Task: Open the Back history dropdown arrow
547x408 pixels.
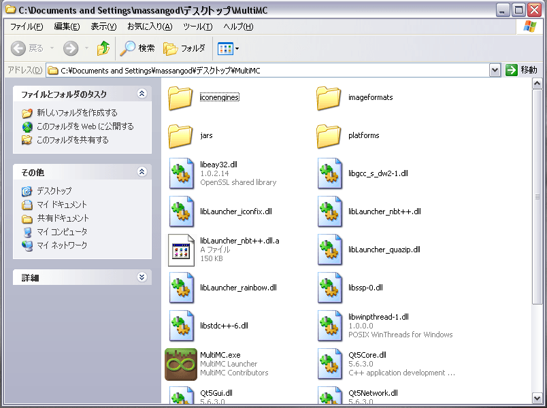Action: pyautogui.click(x=52, y=48)
